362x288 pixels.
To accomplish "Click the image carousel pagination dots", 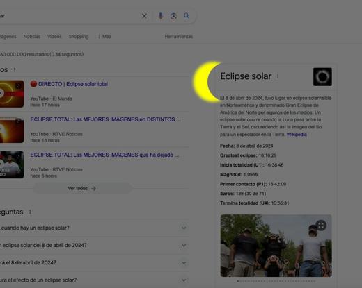I will [276, 281].
